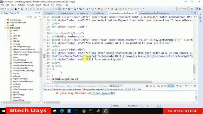This screenshot has width=203, height=114.
Task: Click the Save All toolbar icon
Action: (x=11, y=9)
